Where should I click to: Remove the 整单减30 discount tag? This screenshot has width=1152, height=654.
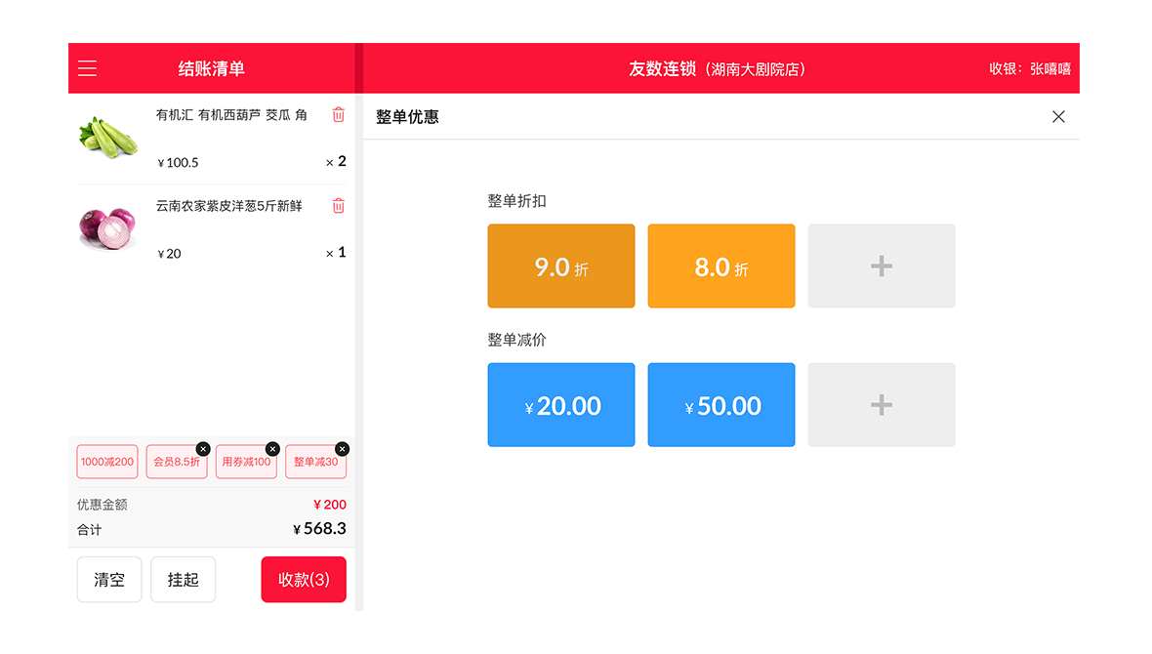click(342, 449)
